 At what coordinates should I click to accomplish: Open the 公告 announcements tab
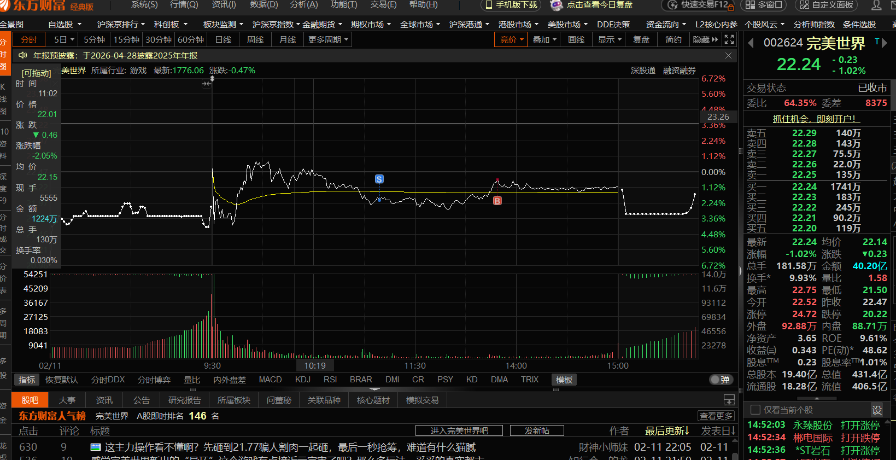coord(142,400)
